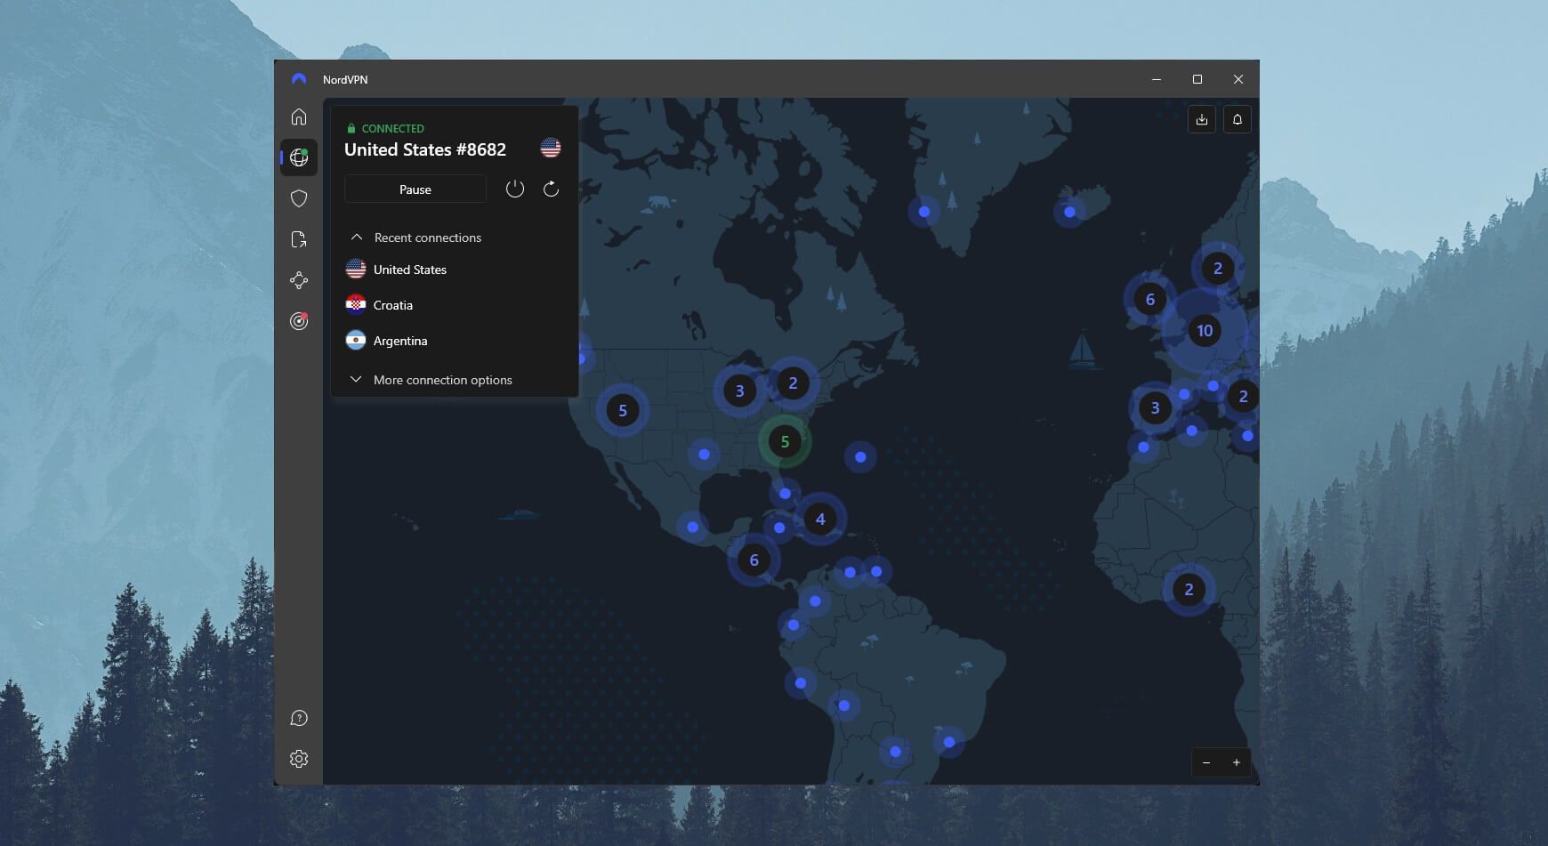This screenshot has width=1548, height=846.
Task: Click the western US cluster marked 5
Action: 623,410
